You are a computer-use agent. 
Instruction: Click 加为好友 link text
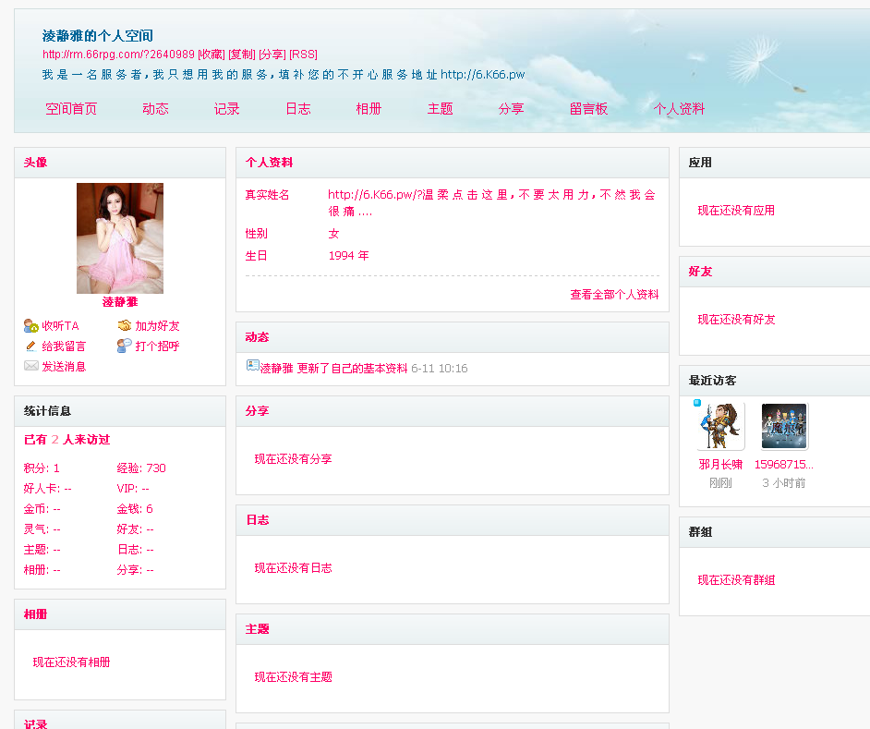(158, 326)
